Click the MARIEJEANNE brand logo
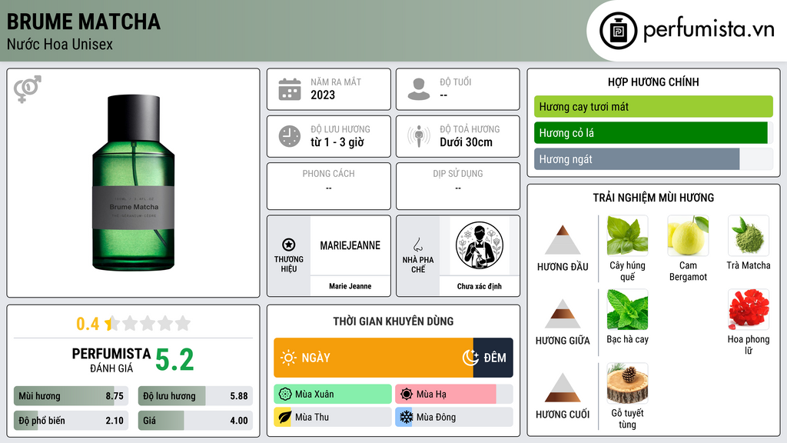The width and height of the screenshot is (787, 443). pyautogui.click(x=350, y=245)
